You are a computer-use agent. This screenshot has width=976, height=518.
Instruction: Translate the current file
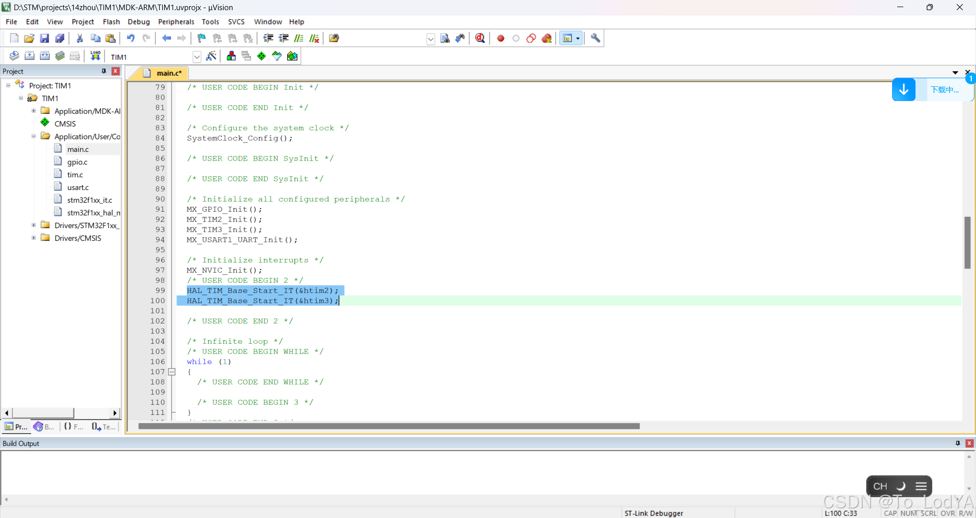tap(14, 56)
